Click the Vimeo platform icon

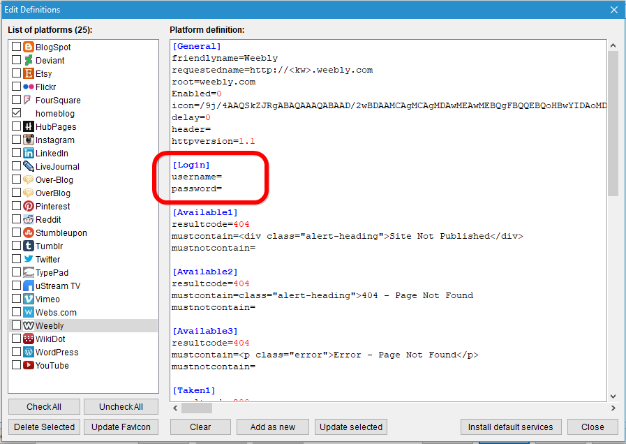pos(29,299)
